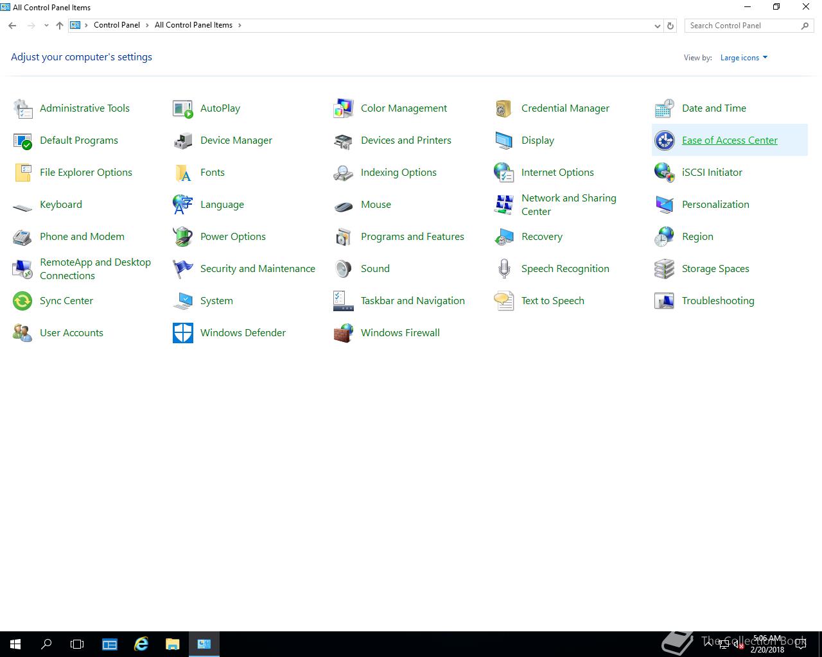Image resolution: width=822 pixels, height=657 pixels.
Task: Open the Date and Time icon
Action: (x=665, y=108)
